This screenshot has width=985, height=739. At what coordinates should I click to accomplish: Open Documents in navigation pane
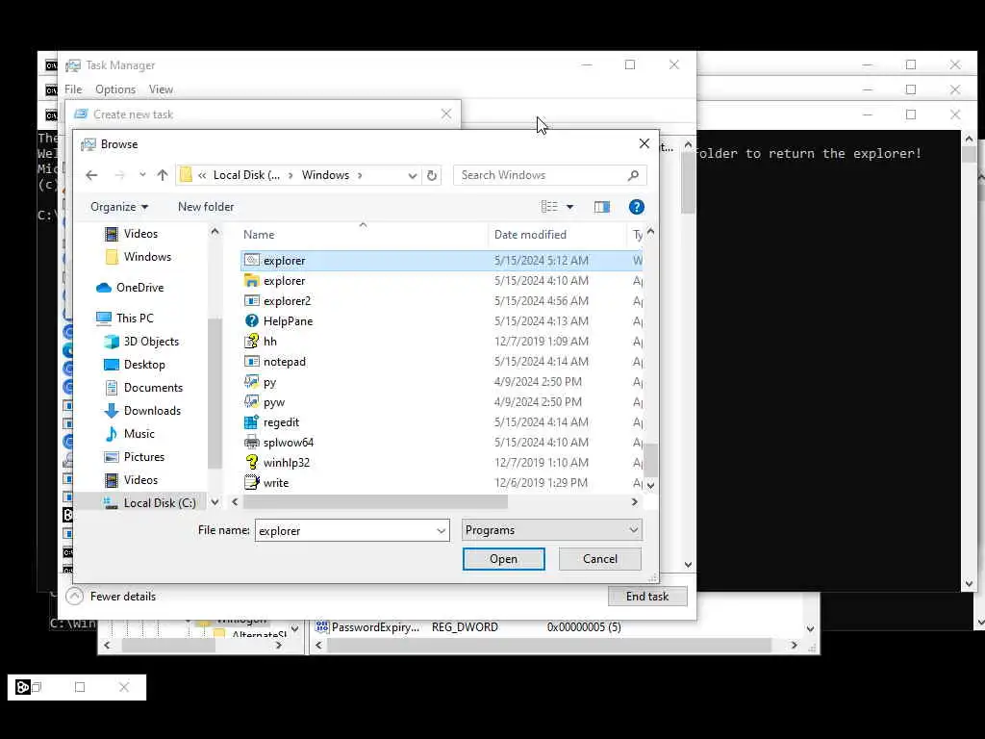pyautogui.click(x=153, y=388)
